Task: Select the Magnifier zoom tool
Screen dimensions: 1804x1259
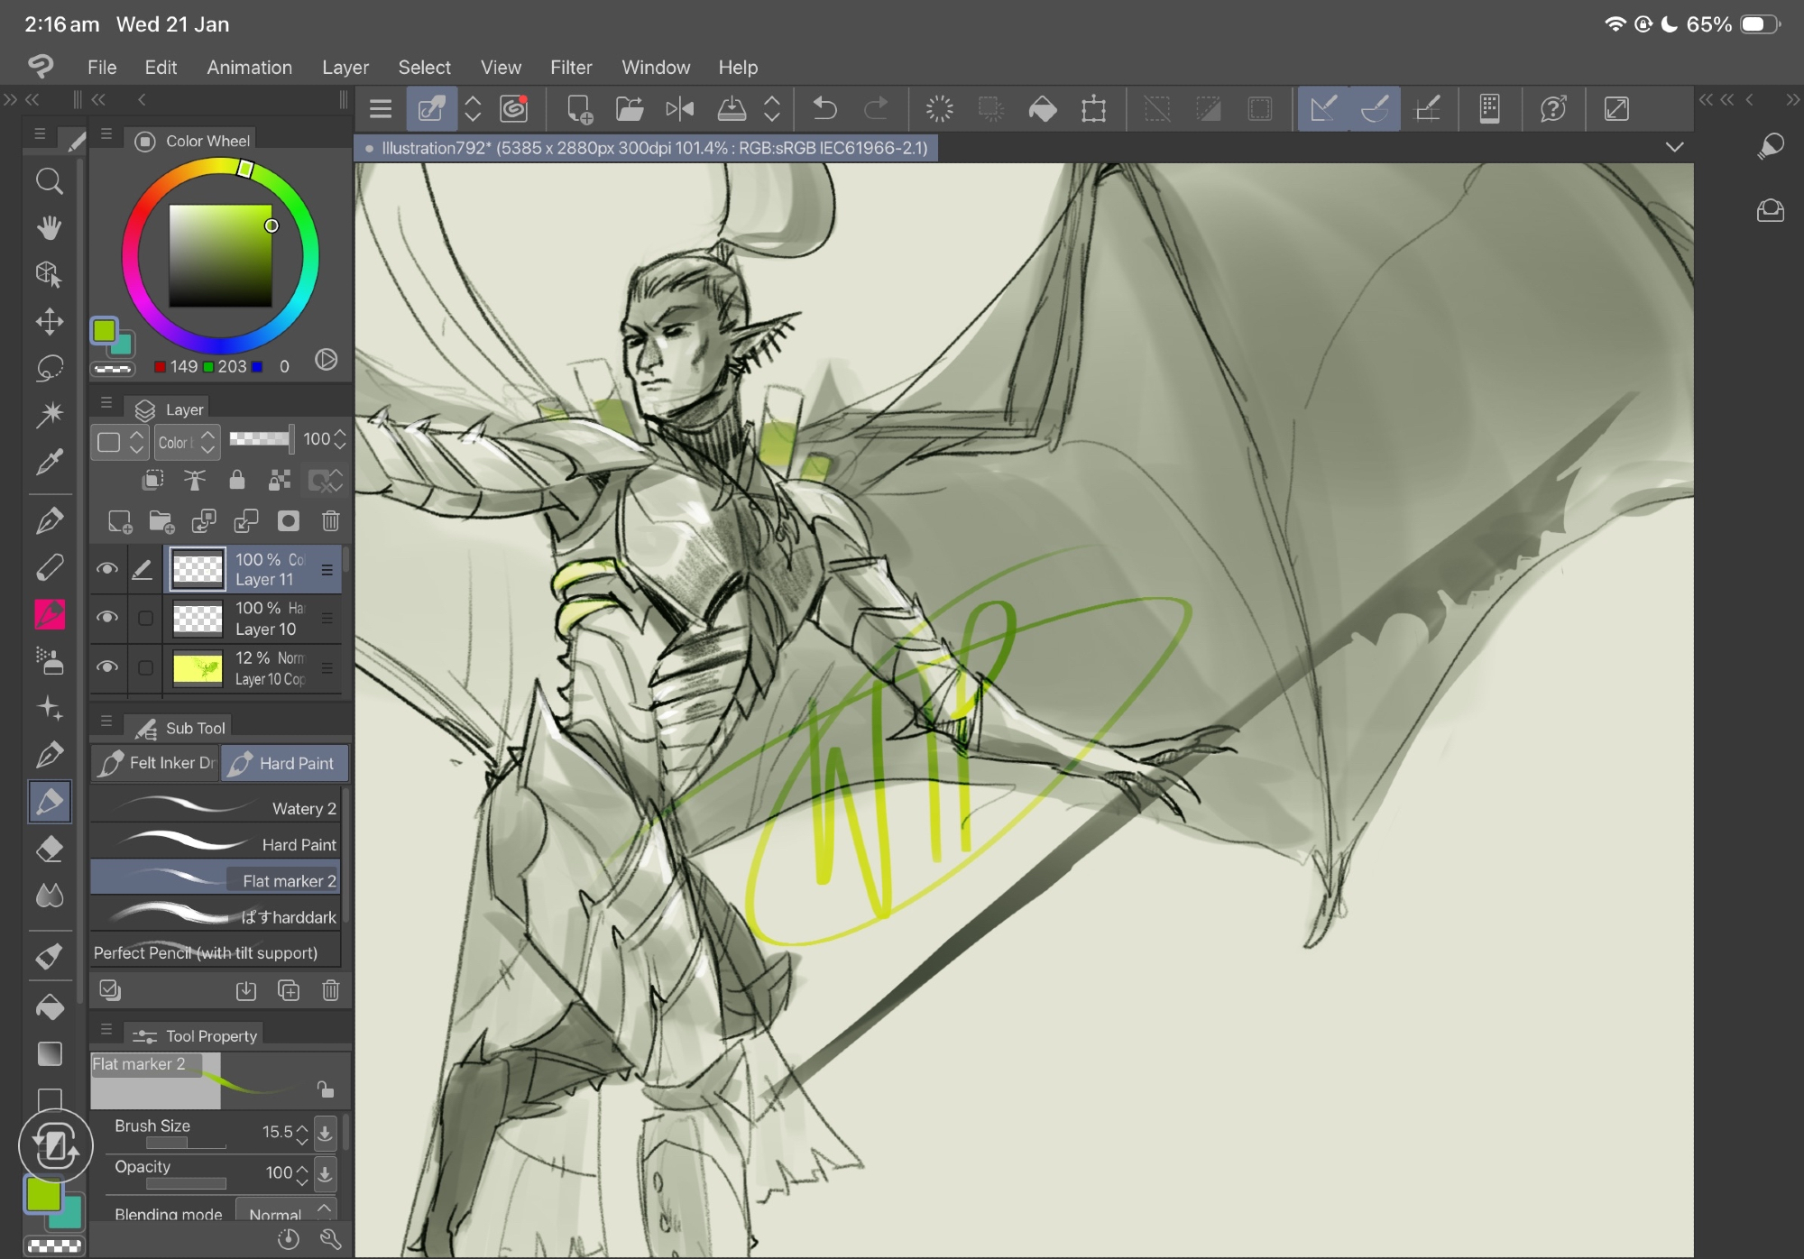Action: [x=49, y=181]
